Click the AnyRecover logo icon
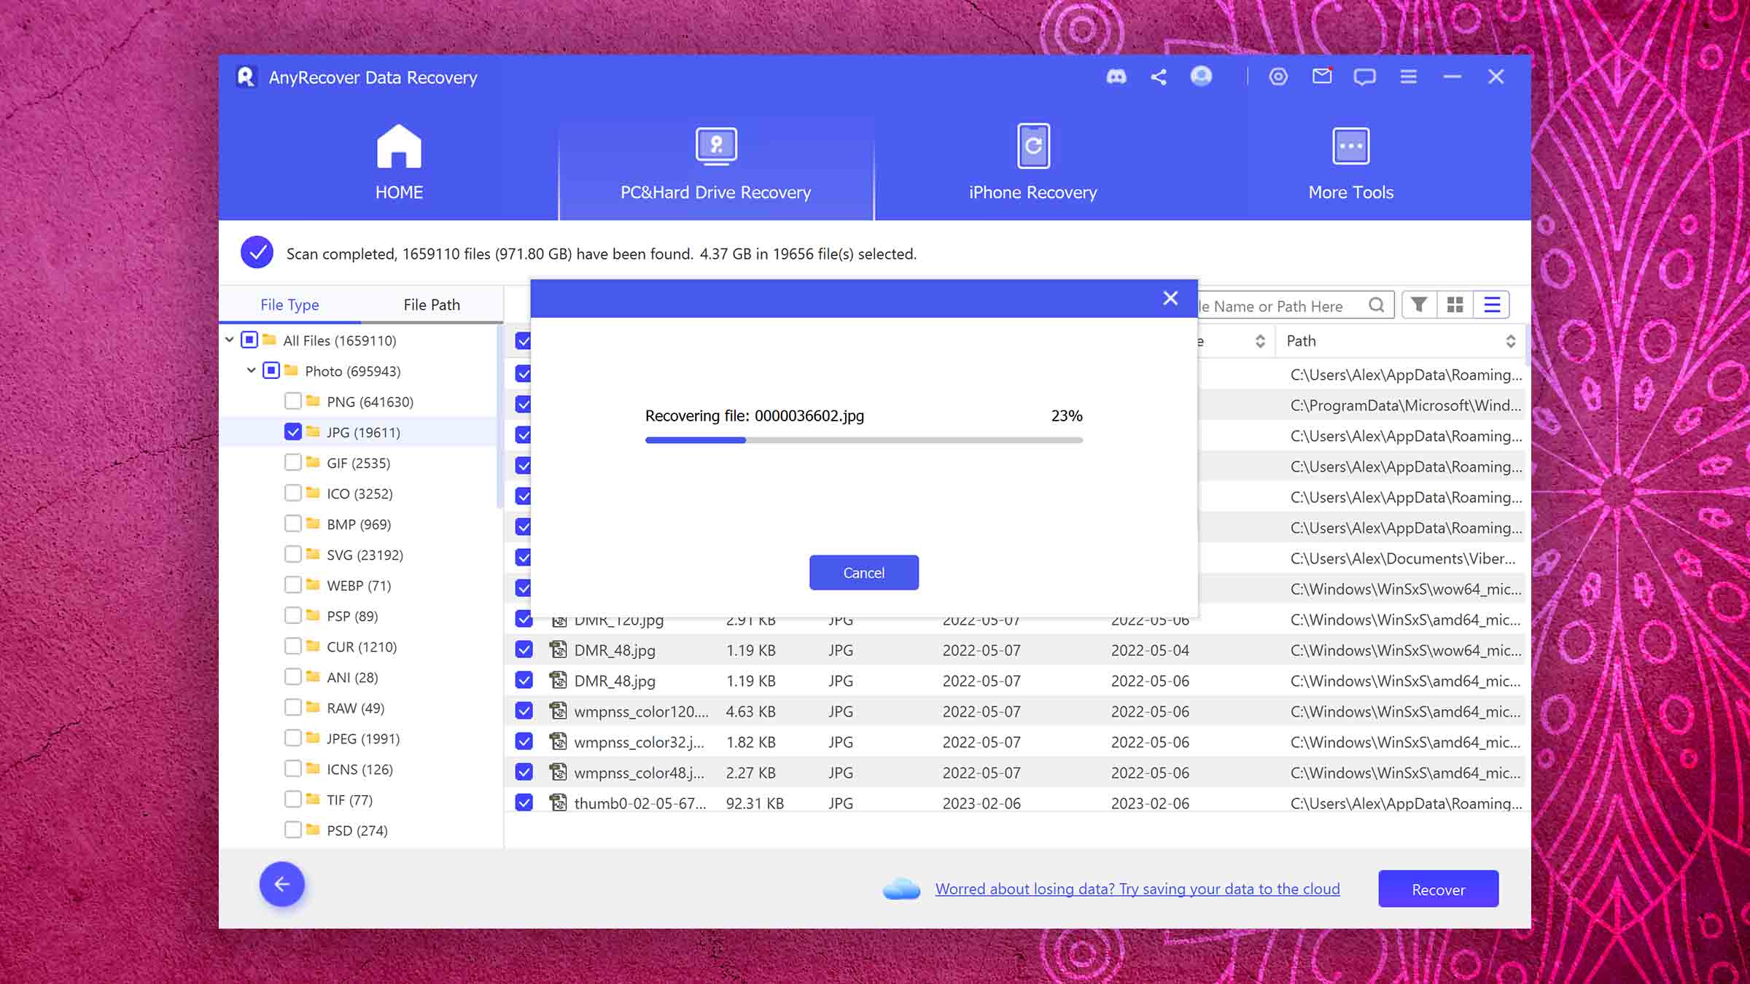1750x984 pixels. [x=246, y=77]
